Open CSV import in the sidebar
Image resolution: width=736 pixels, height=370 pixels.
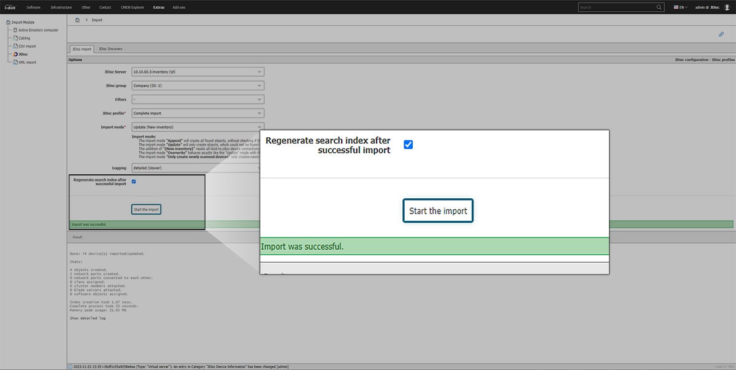click(x=26, y=46)
